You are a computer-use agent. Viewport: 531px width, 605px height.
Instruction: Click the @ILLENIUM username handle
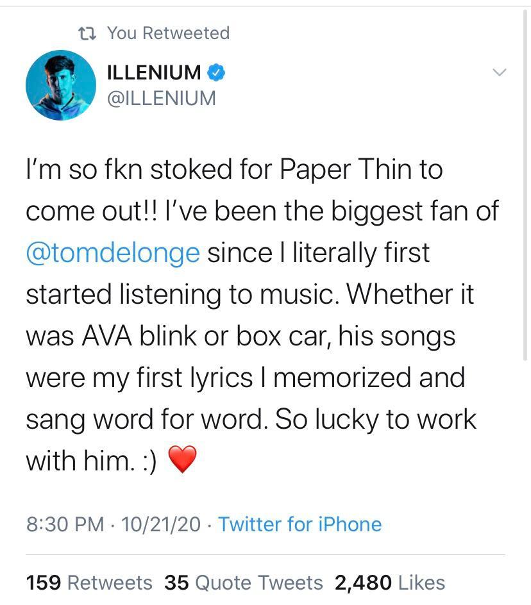click(x=161, y=98)
